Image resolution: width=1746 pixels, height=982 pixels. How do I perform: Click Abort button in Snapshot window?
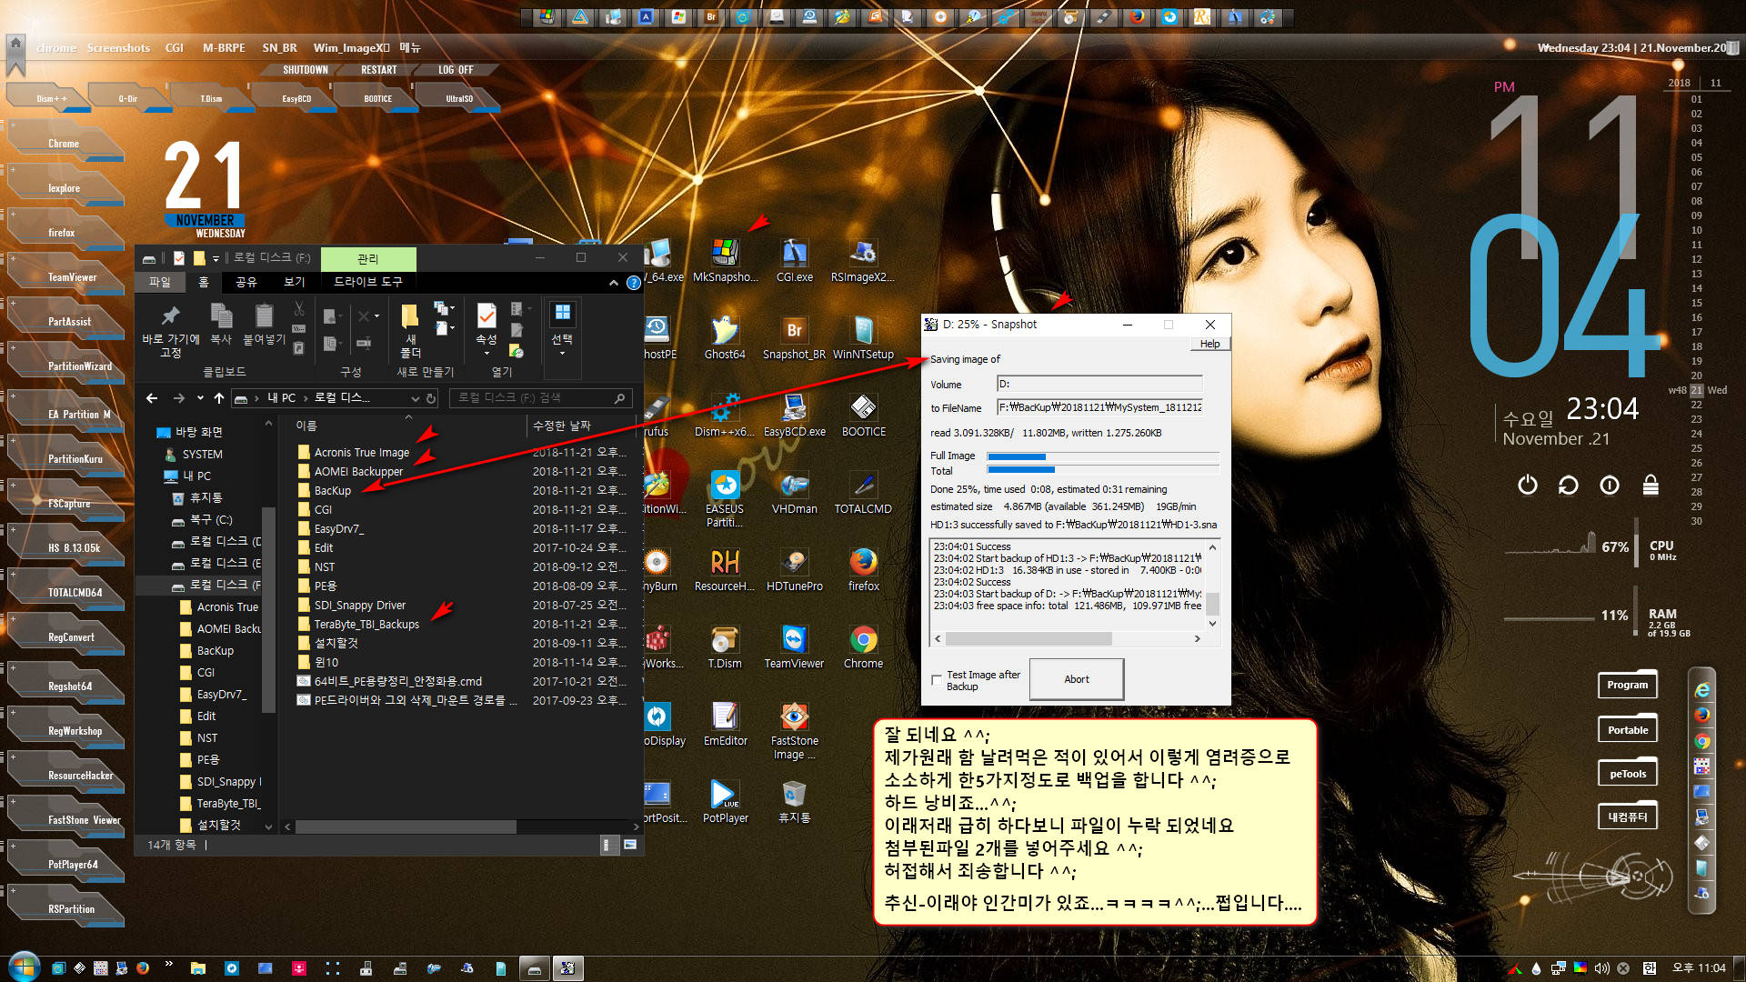(1077, 679)
